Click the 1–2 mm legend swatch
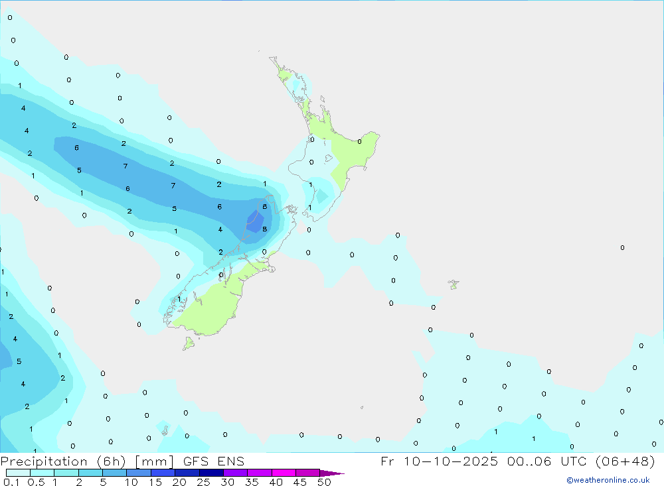Viewport: 664px width, 486px height. (66, 473)
